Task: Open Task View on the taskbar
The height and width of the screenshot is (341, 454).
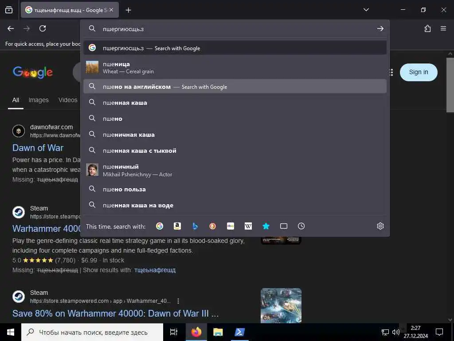Action: click(174, 332)
